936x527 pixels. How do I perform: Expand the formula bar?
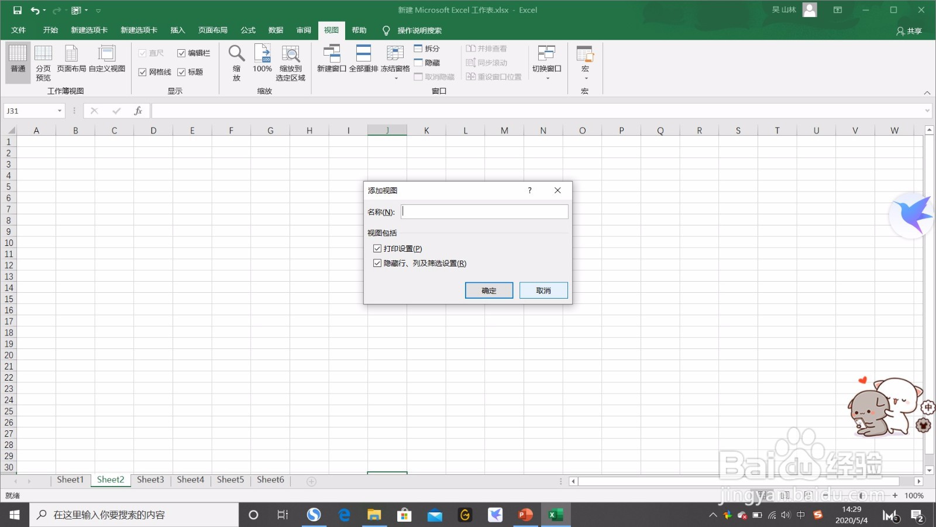[x=927, y=111]
